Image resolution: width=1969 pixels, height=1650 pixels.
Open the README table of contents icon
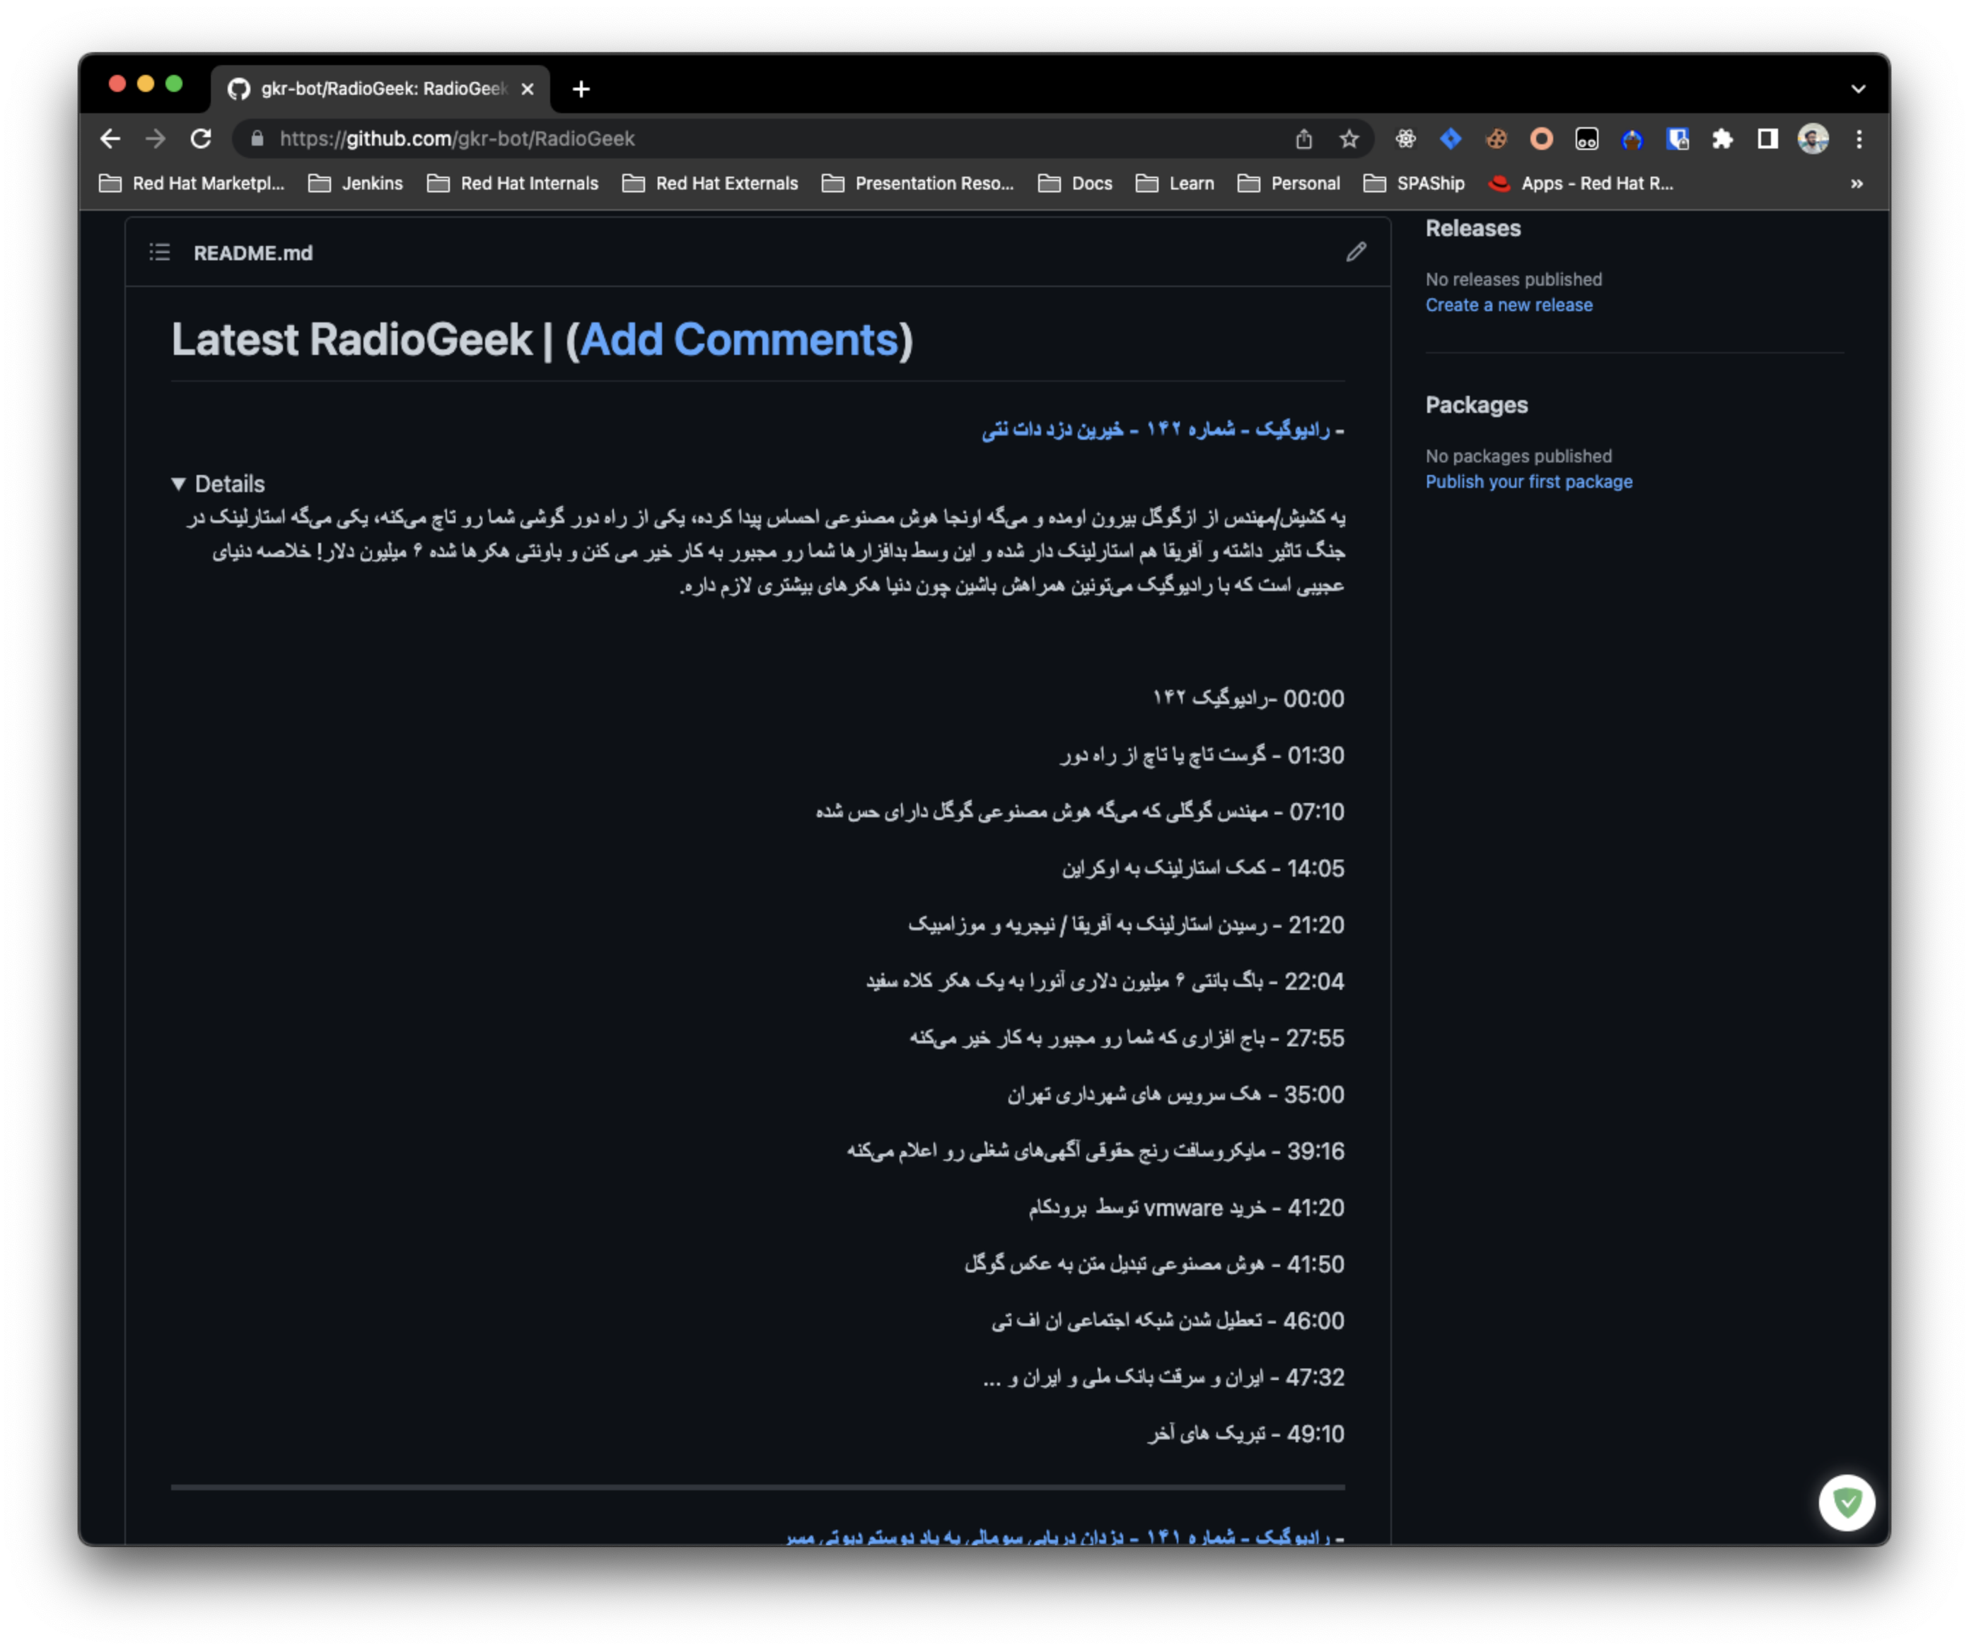[159, 252]
